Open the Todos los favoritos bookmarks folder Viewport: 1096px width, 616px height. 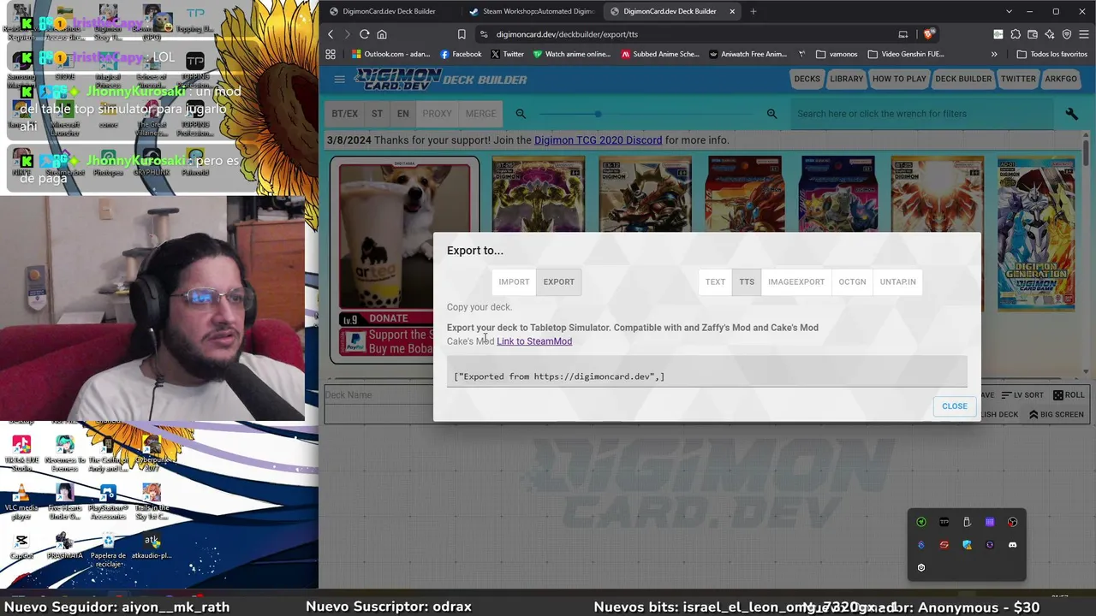coord(1052,54)
